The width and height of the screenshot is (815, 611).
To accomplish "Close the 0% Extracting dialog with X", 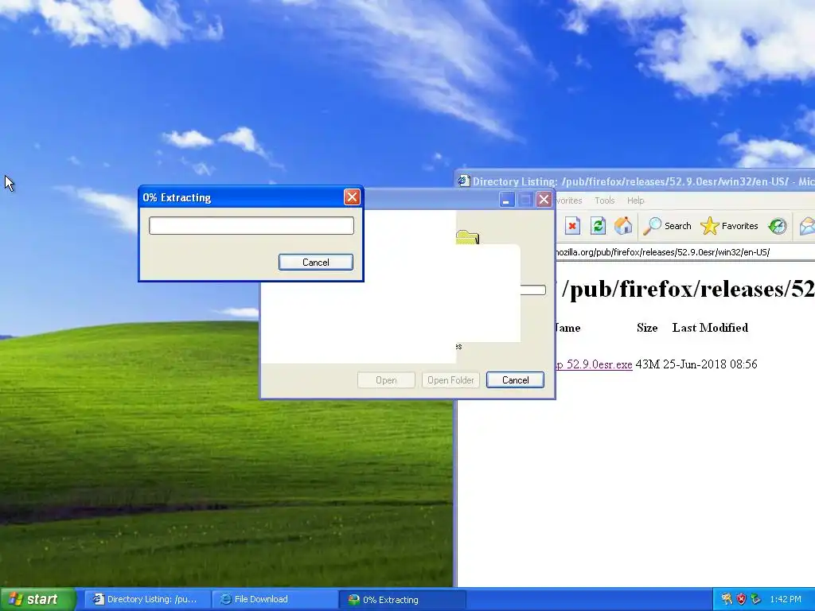I will pos(352,197).
